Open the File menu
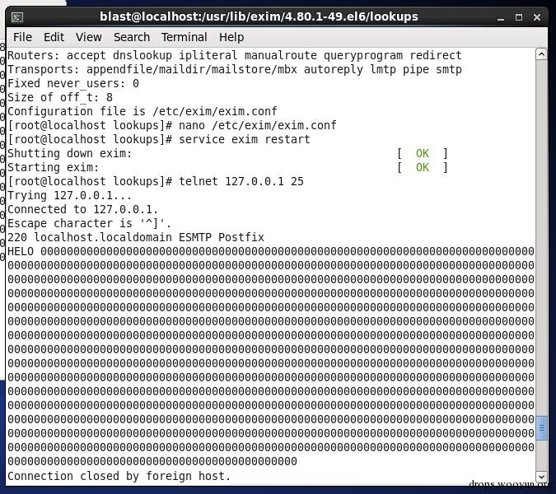 pyautogui.click(x=22, y=37)
